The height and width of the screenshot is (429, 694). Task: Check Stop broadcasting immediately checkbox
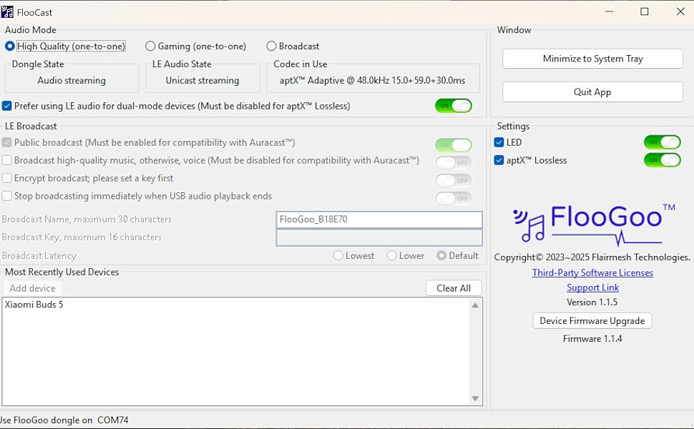point(6,196)
